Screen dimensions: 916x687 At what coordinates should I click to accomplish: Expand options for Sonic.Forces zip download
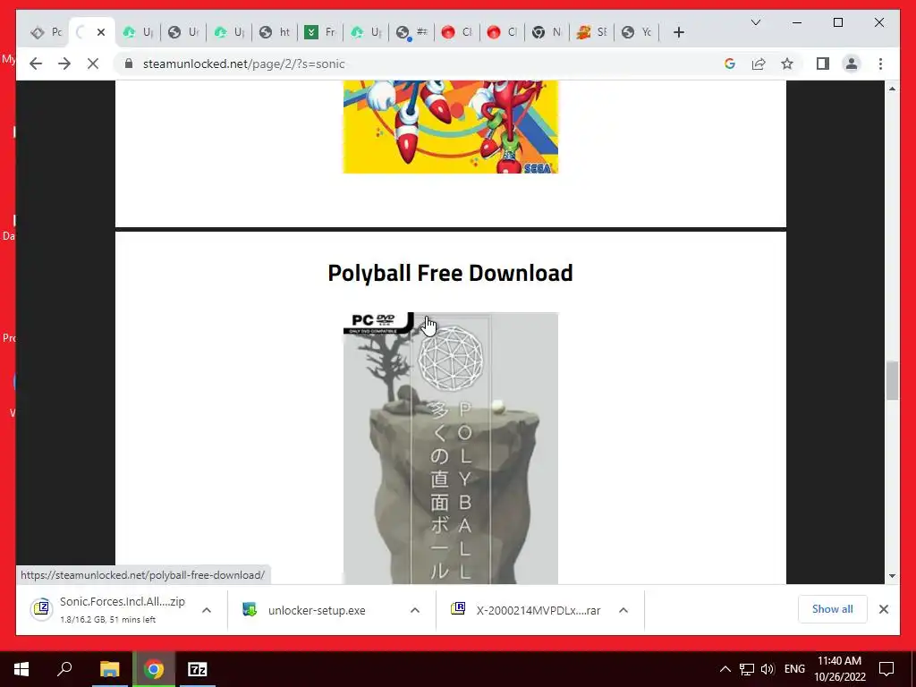(x=207, y=610)
